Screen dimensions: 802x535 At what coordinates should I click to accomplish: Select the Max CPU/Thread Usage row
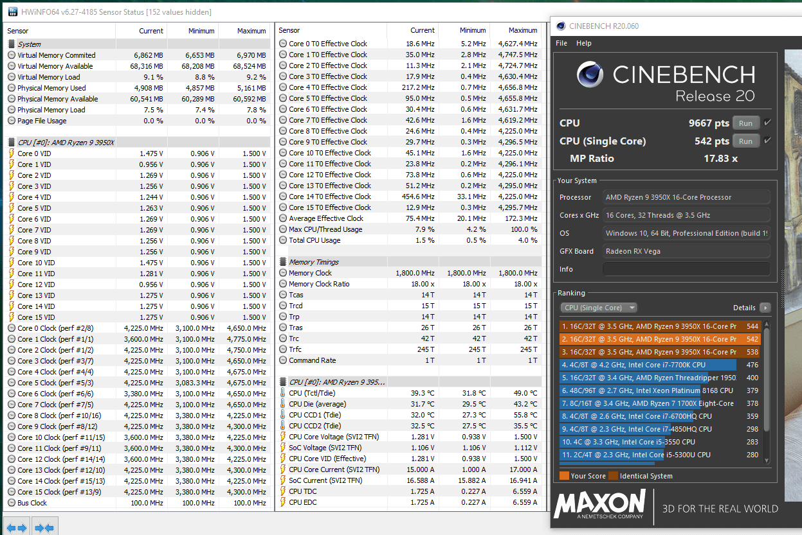(x=408, y=229)
